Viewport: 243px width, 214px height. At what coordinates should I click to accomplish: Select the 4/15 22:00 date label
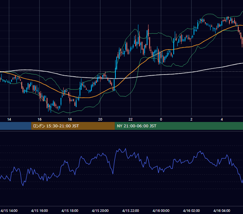(x=131, y=210)
